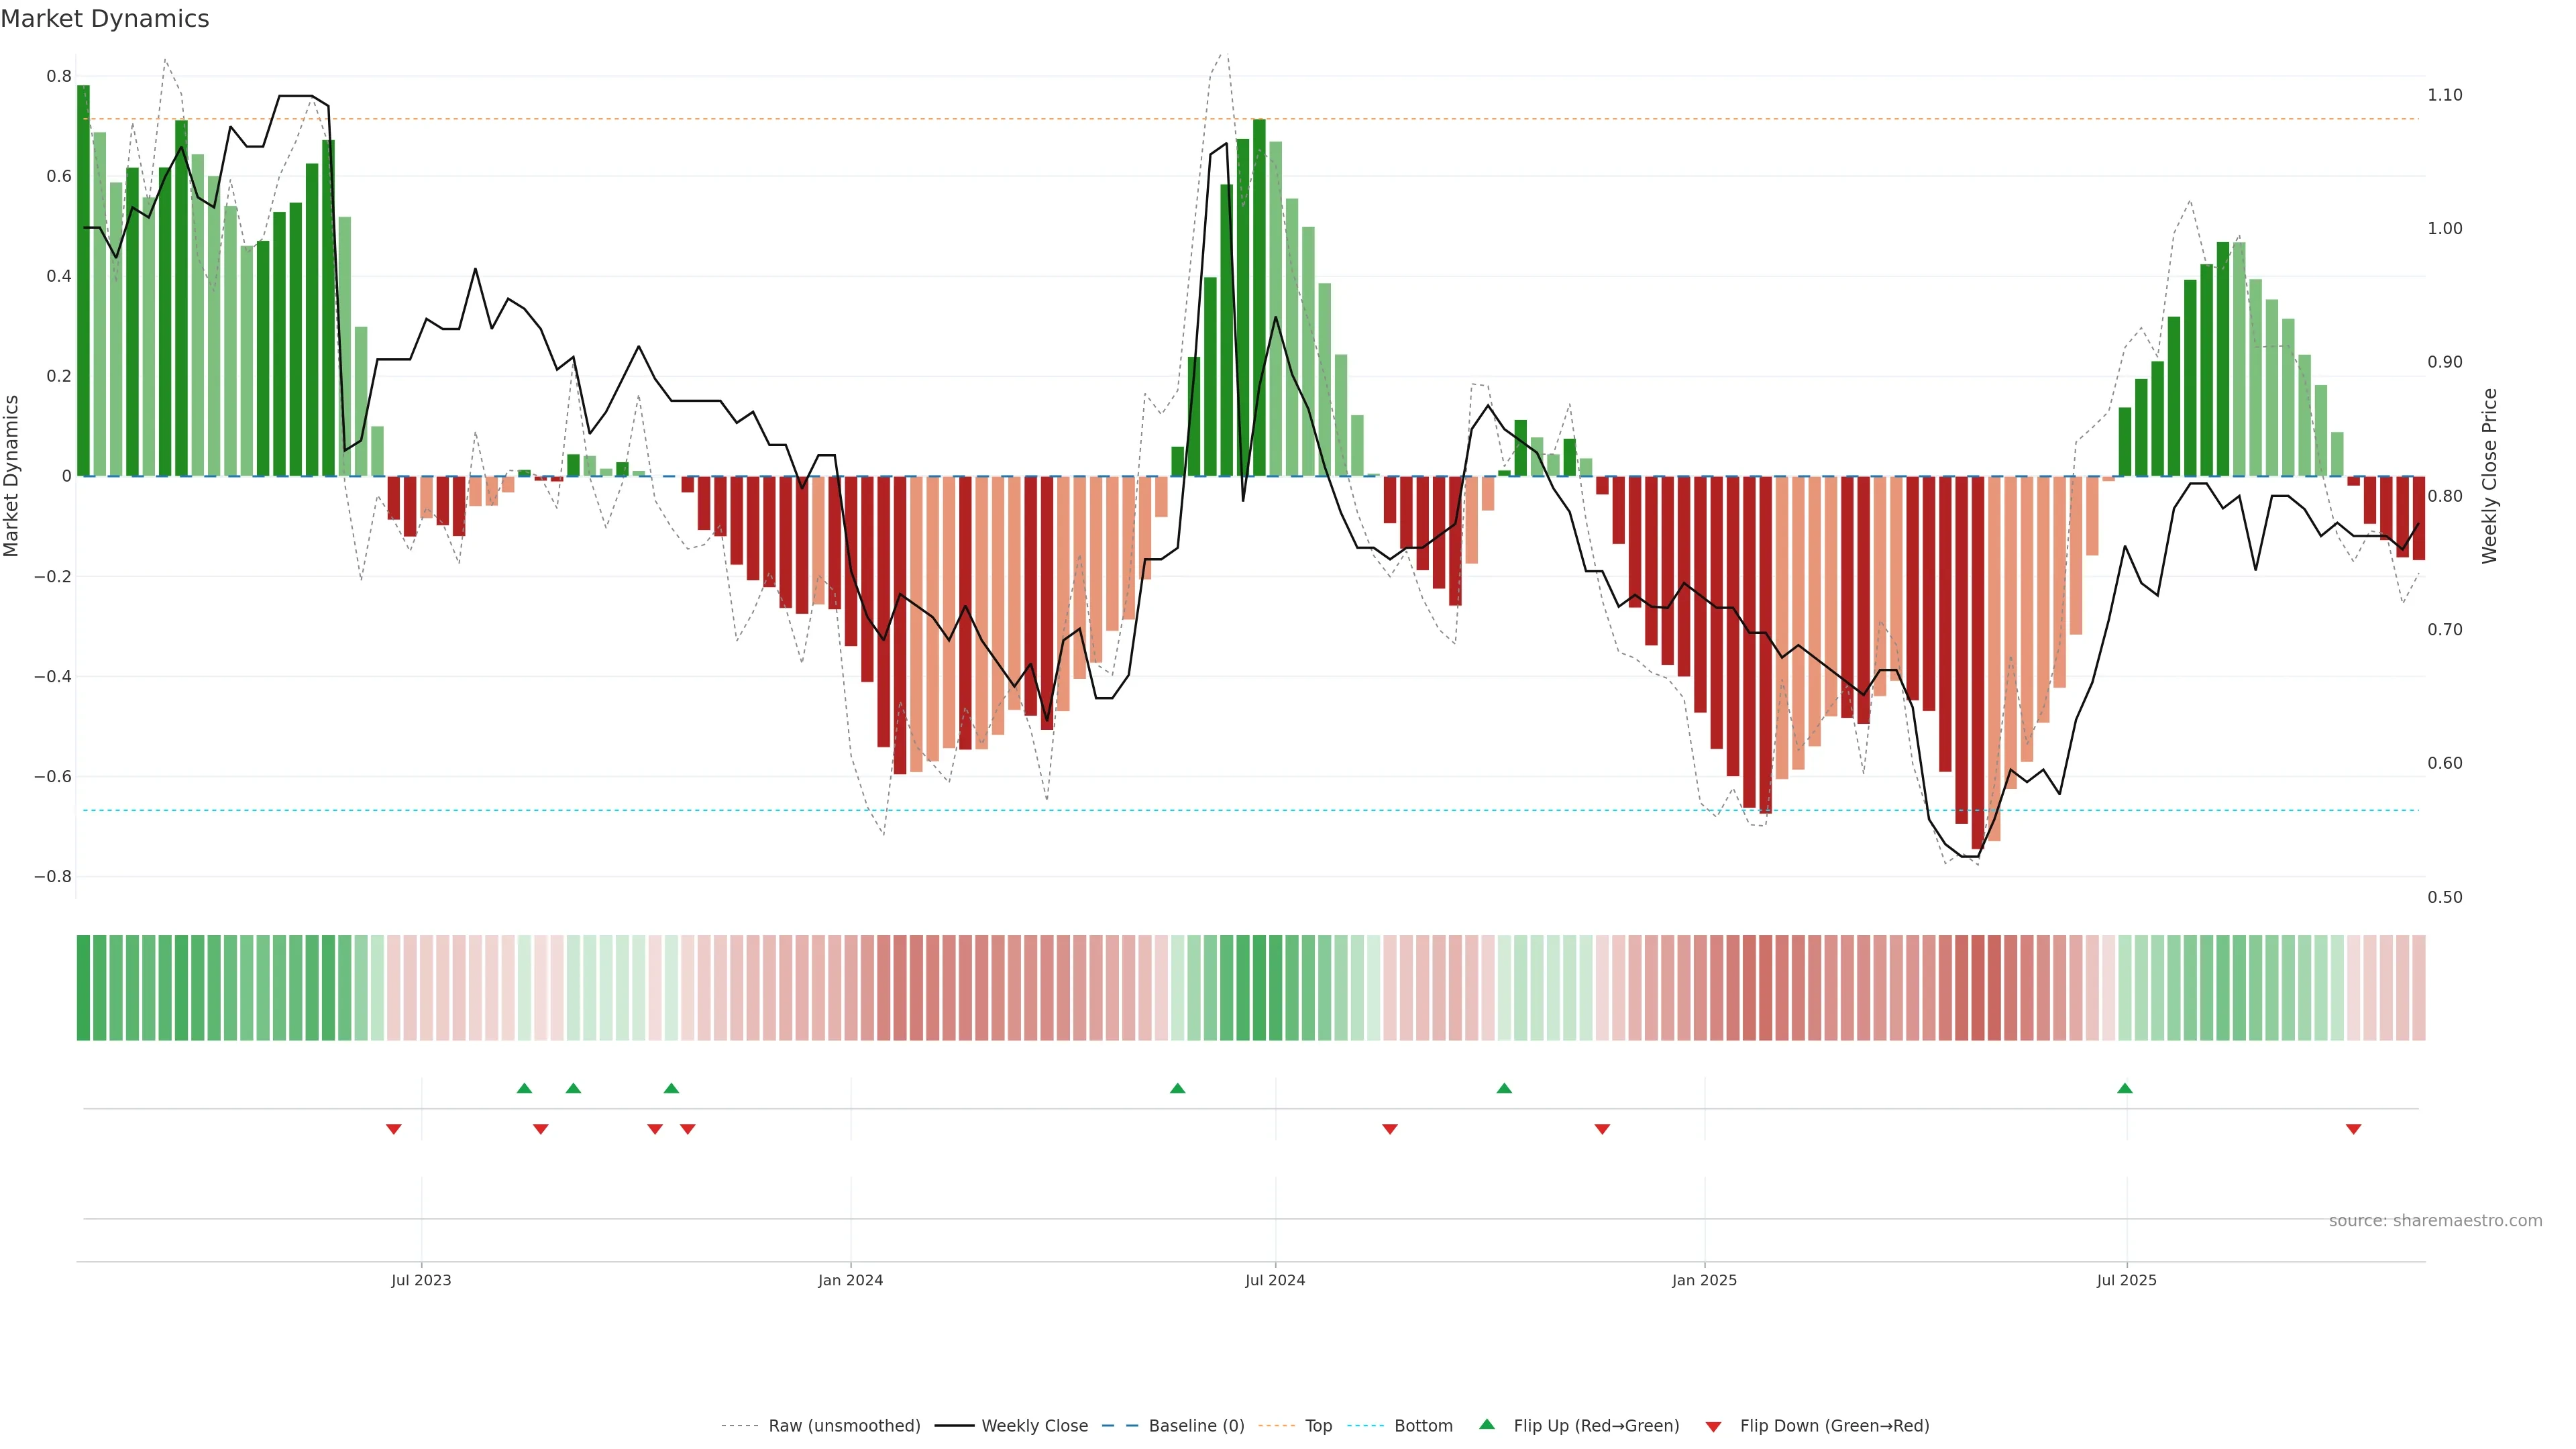
Task: Click the first Flip Down marker before Jul 2023
Action: click(393, 1129)
